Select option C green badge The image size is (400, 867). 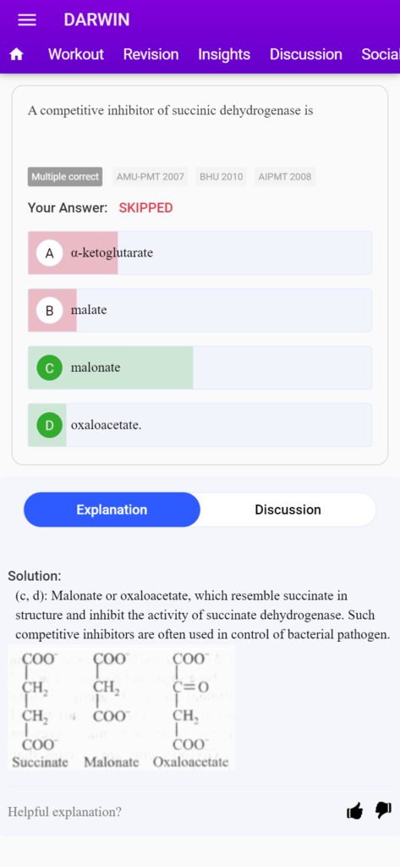click(x=49, y=367)
